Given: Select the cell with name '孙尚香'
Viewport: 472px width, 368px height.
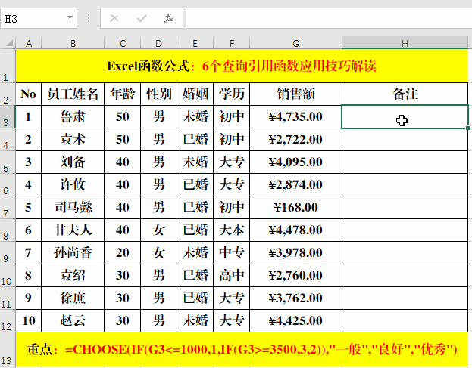Looking at the screenshot, I should (73, 252).
